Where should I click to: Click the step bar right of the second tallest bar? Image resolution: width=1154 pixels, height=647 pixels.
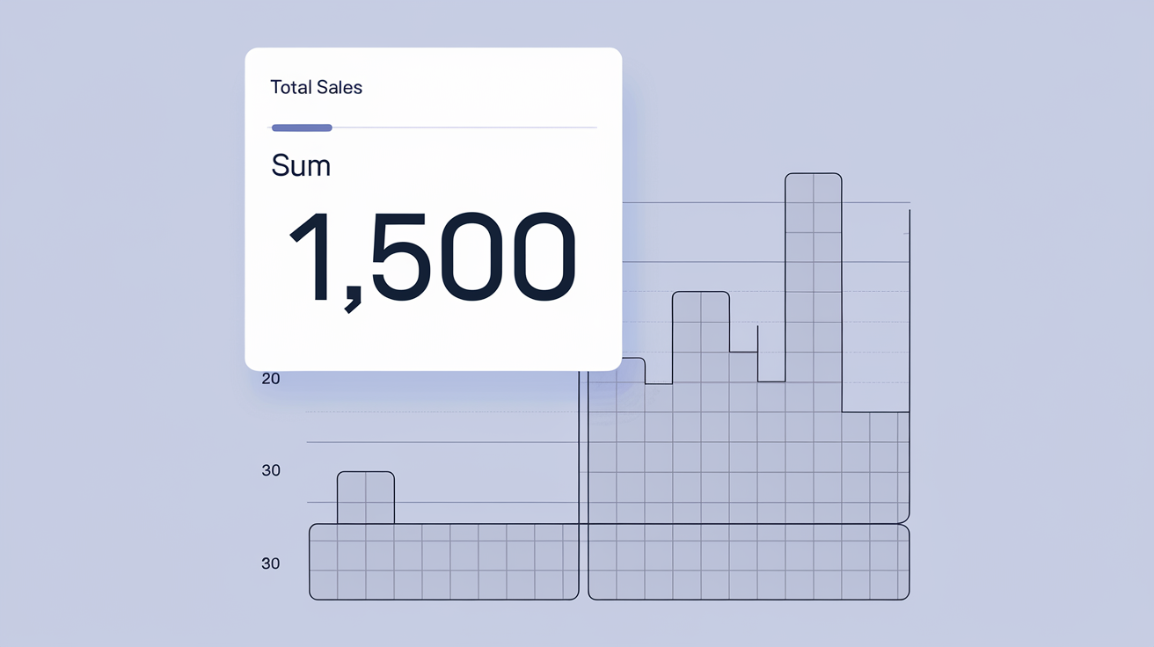click(x=743, y=431)
